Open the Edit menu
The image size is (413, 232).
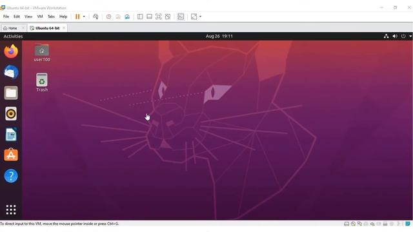[x=17, y=17]
